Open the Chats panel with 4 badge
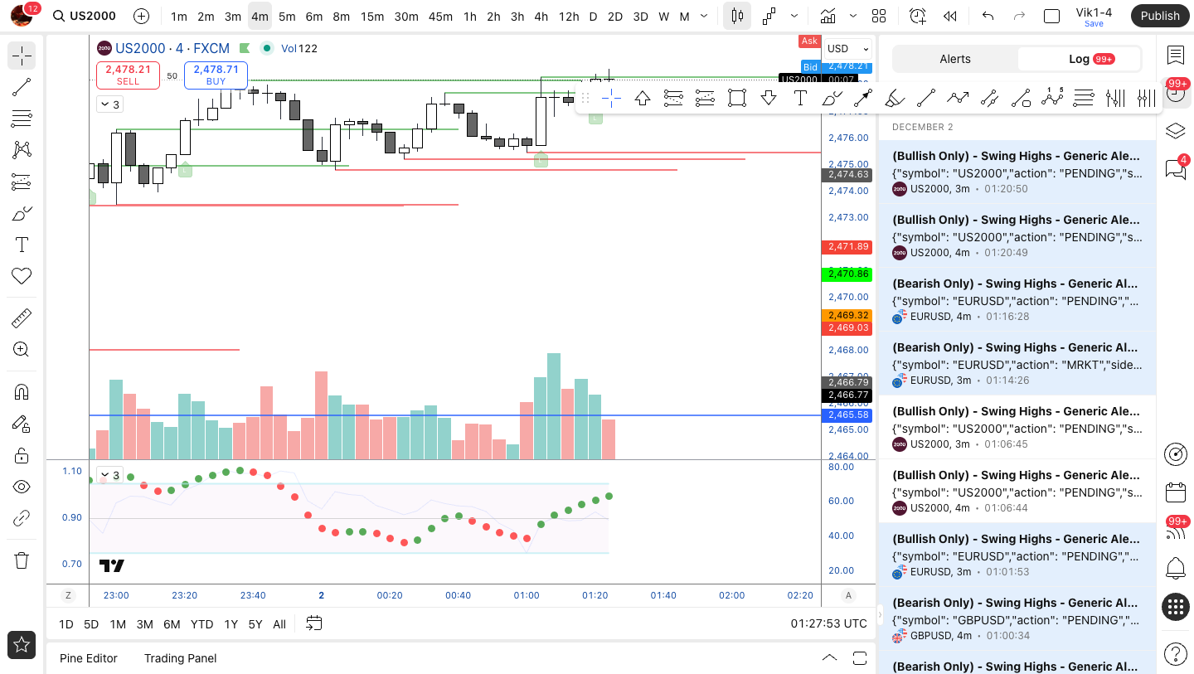The height and width of the screenshot is (674, 1194). [x=1176, y=168]
